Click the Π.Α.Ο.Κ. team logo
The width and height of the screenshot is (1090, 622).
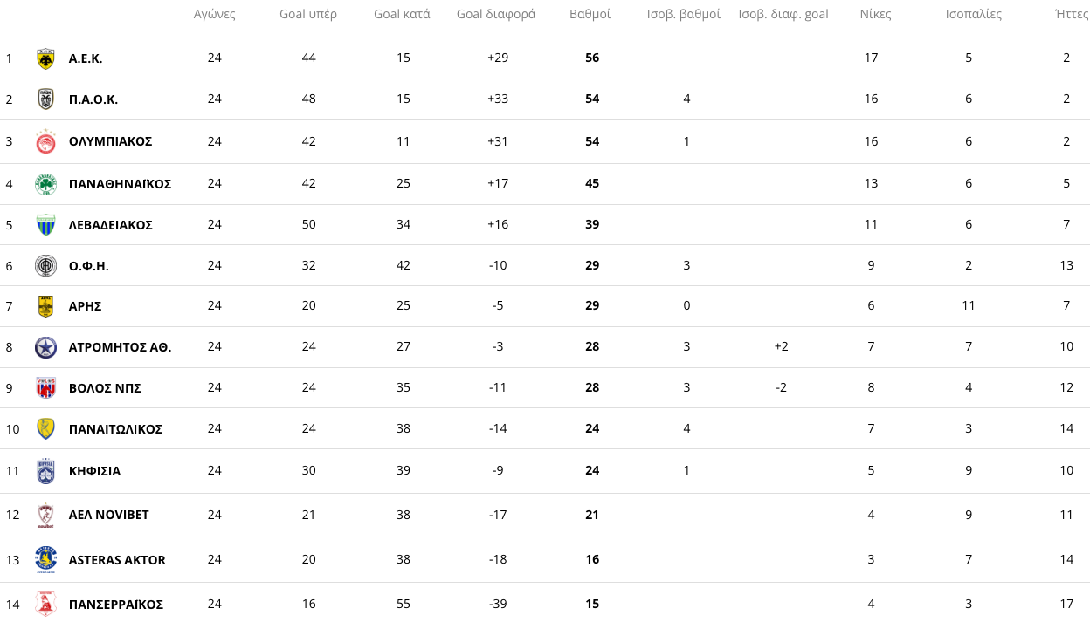pyautogui.click(x=45, y=99)
